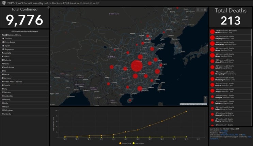Select the Shaanxi province entry

(x=230, y=120)
